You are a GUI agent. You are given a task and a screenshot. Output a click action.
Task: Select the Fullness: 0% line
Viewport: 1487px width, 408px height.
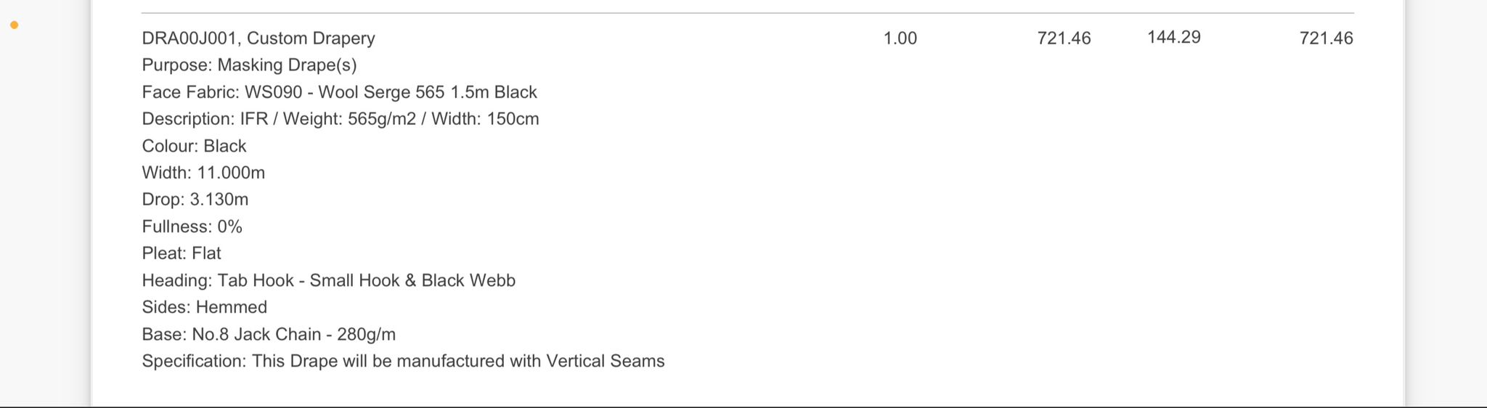point(192,227)
